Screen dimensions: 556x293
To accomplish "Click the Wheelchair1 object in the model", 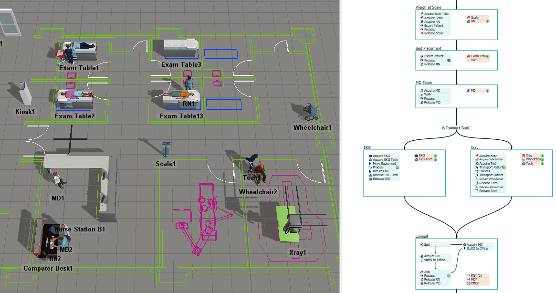I will point(311,113).
